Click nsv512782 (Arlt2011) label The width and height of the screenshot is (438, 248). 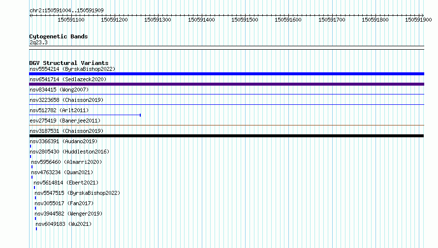[59, 110]
